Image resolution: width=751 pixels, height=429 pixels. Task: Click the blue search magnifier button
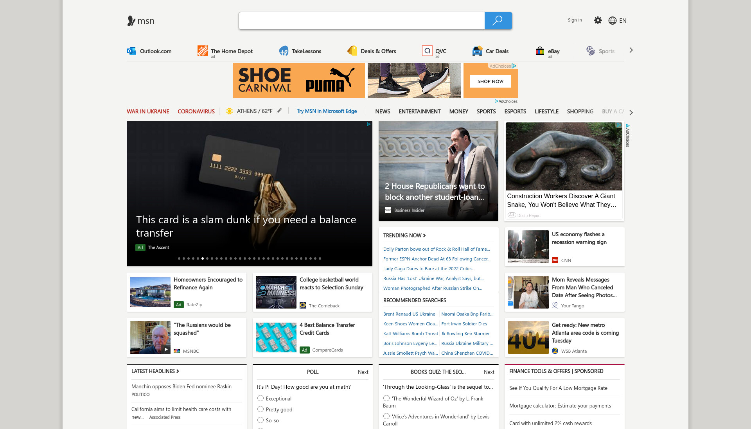pyautogui.click(x=498, y=21)
